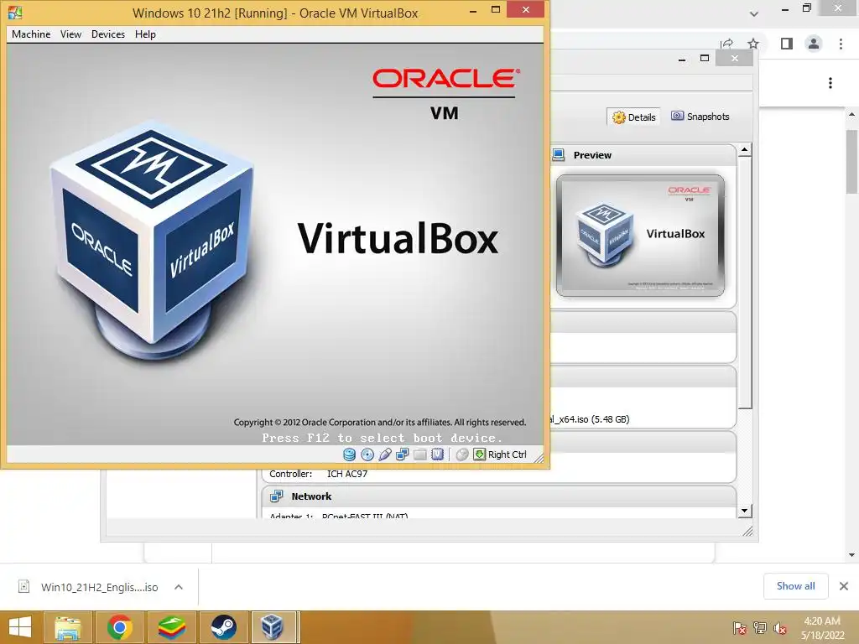Click Show all downloads button

[x=795, y=586]
